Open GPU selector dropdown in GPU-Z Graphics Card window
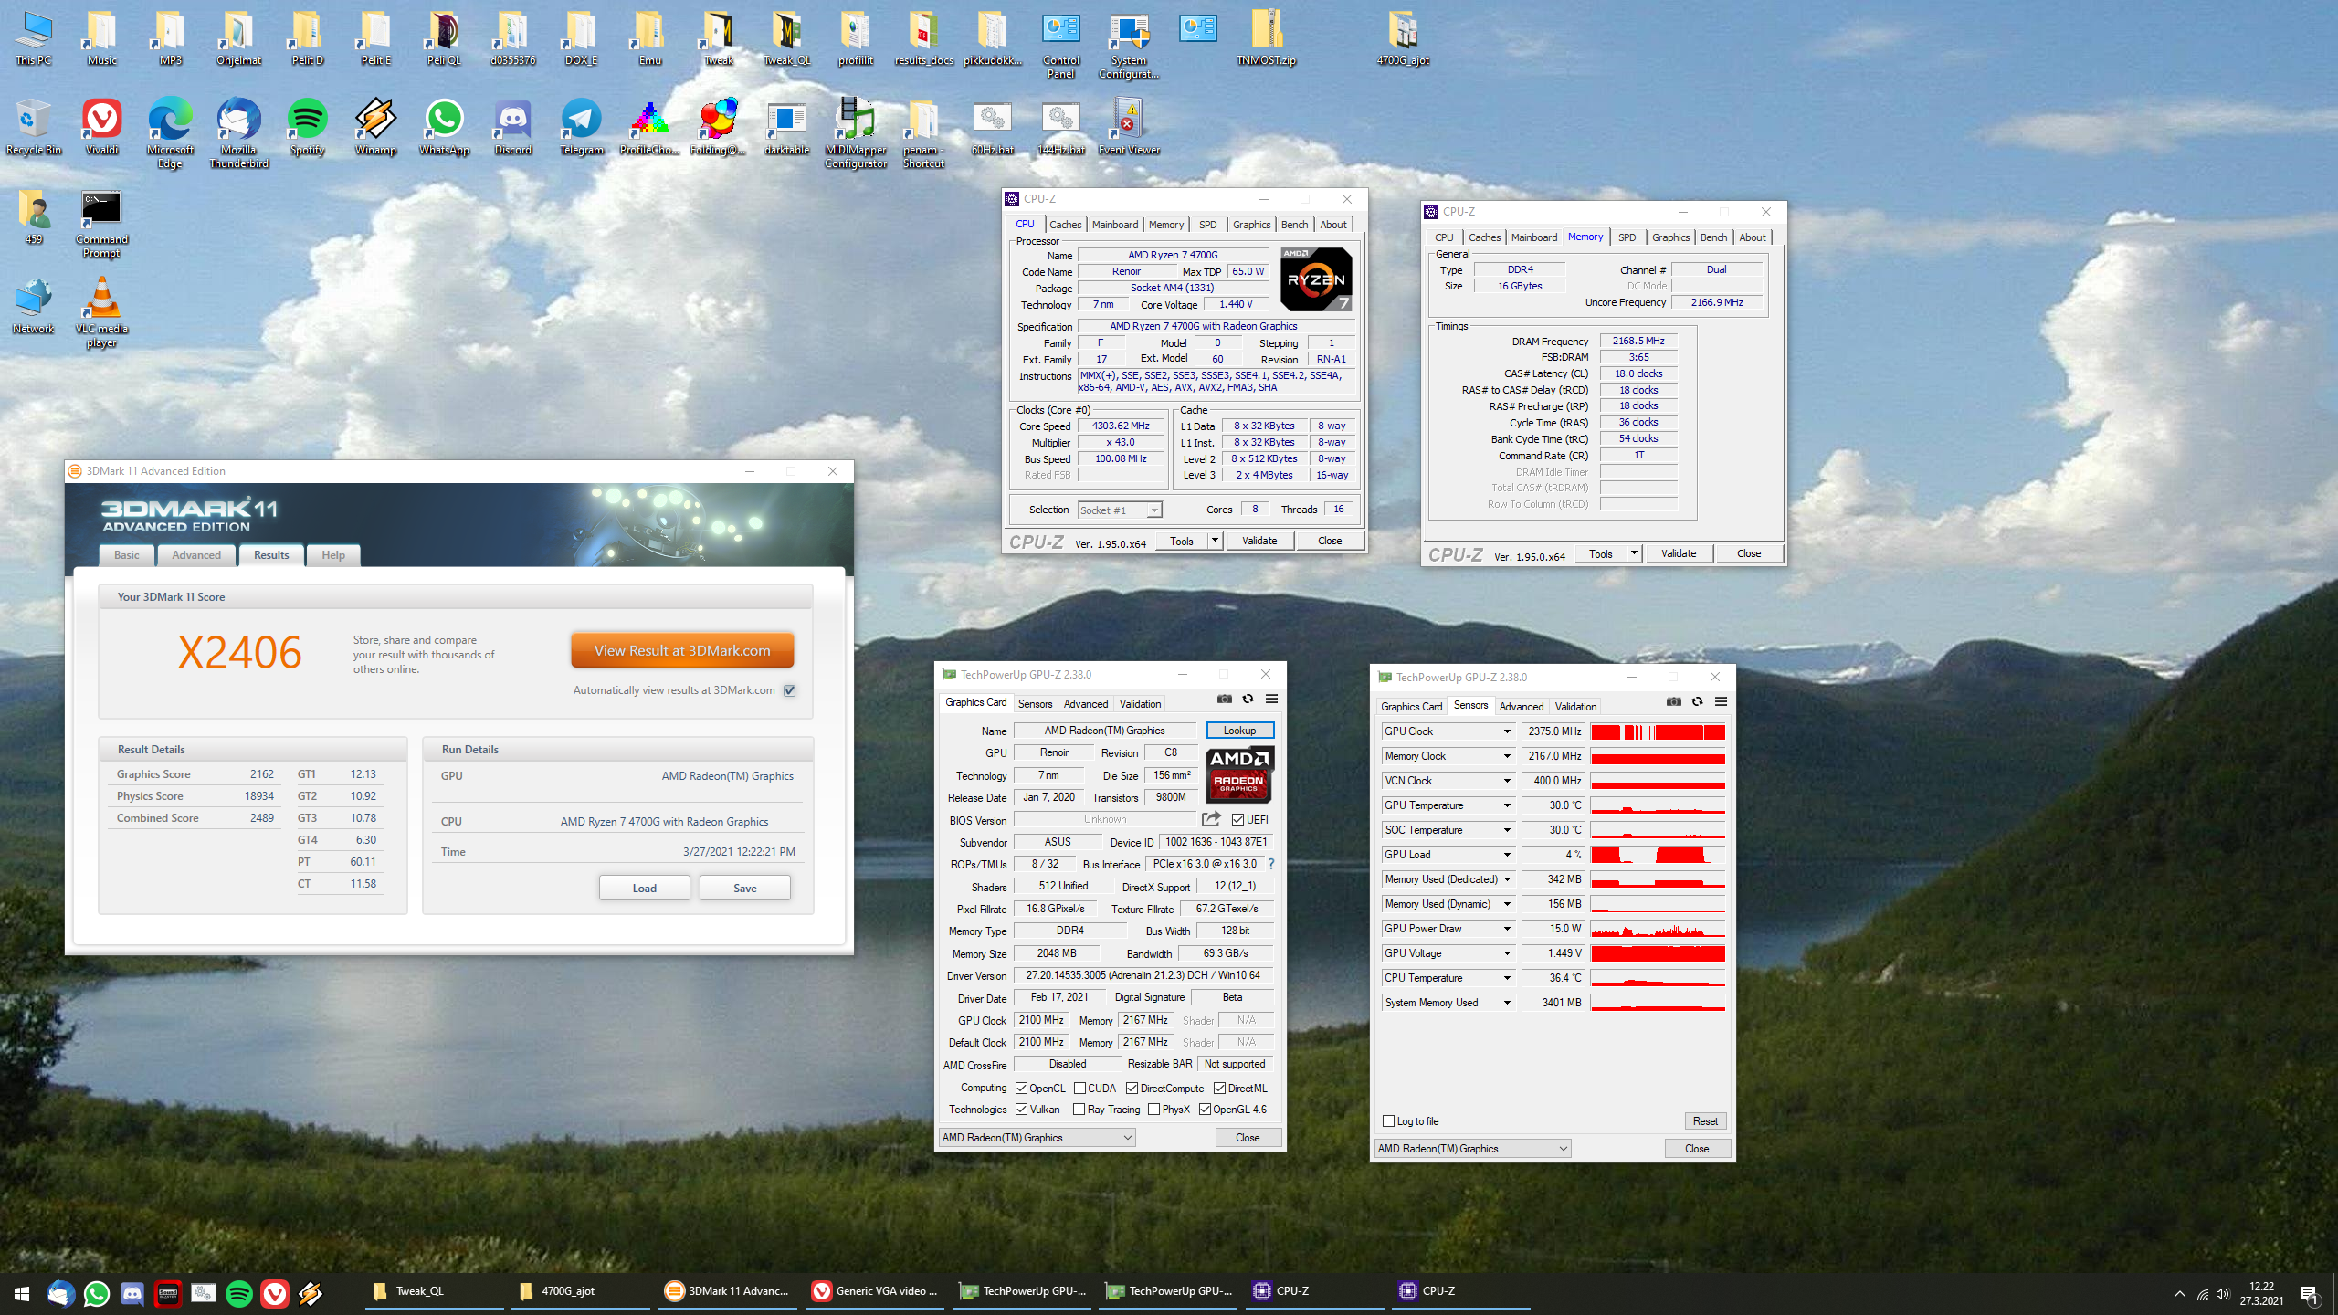The image size is (2338, 1315). [1037, 1138]
